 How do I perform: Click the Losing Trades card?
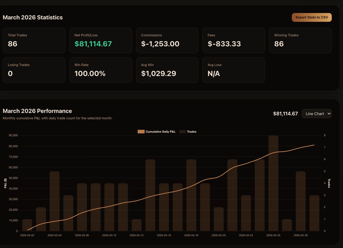click(x=34, y=70)
